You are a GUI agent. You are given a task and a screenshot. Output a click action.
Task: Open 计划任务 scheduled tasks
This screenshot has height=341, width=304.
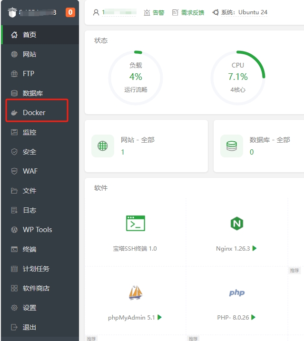(x=36, y=269)
